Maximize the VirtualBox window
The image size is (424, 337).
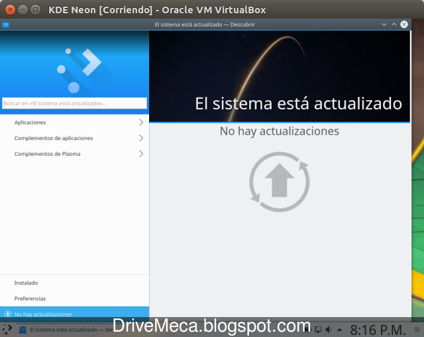tap(35, 10)
